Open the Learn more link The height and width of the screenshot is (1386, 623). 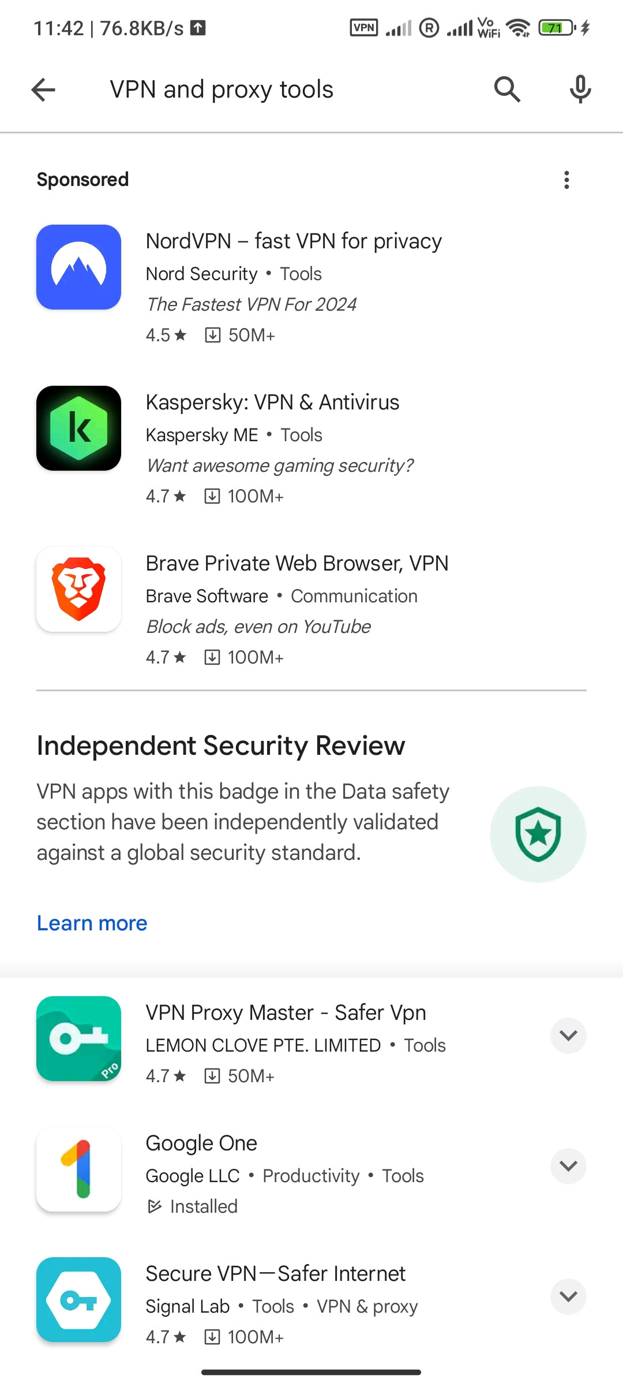click(92, 923)
